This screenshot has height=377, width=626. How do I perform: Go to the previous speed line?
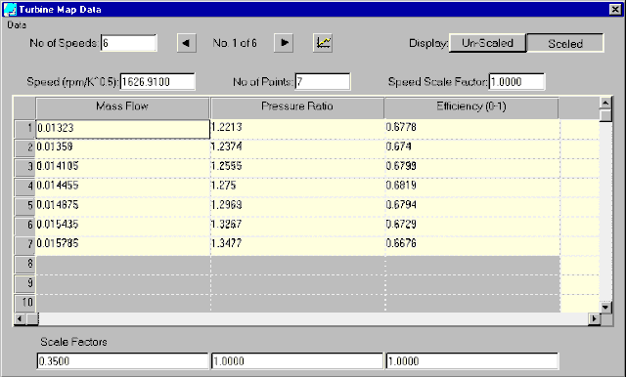point(187,43)
